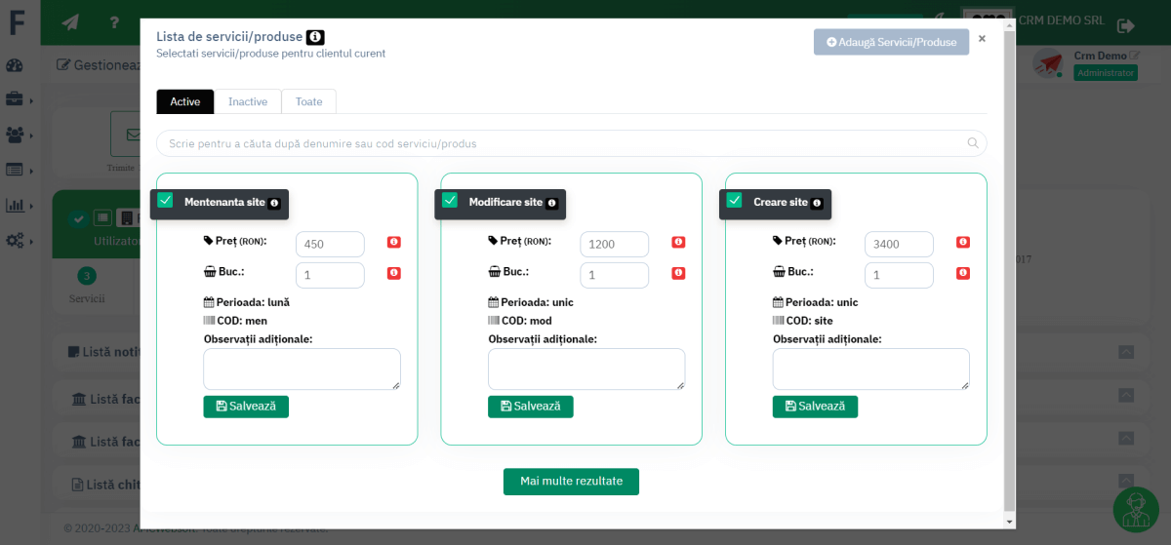The image size is (1171, 545).
Task: Click the paper plane icon in top bar
Action: click(x=70, y=22)
